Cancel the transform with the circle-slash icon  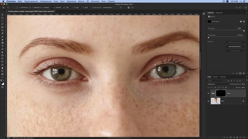(x=129, y=7)
